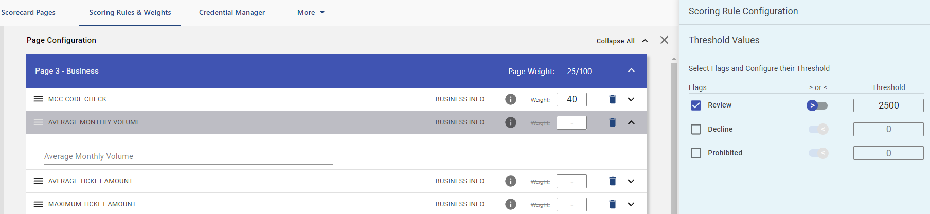930x214 pixels.
Task: Collapse the Average Monthly Volume row
Action: pyautogui.click(x=631, y=122)
